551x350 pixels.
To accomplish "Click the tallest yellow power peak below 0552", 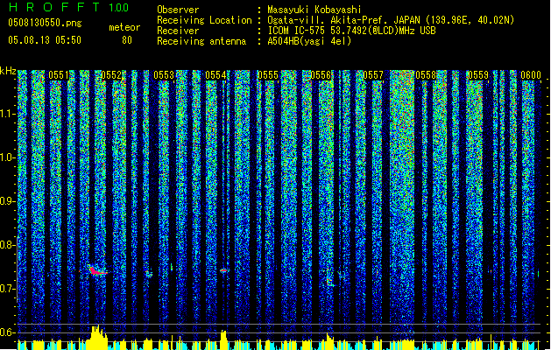I will point(96,337).
